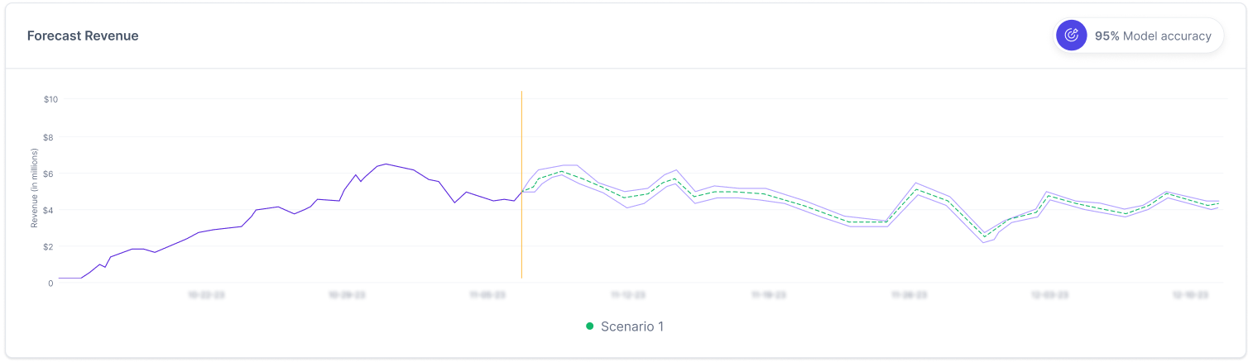Click the $10 y-axis label

coord(50,99)
